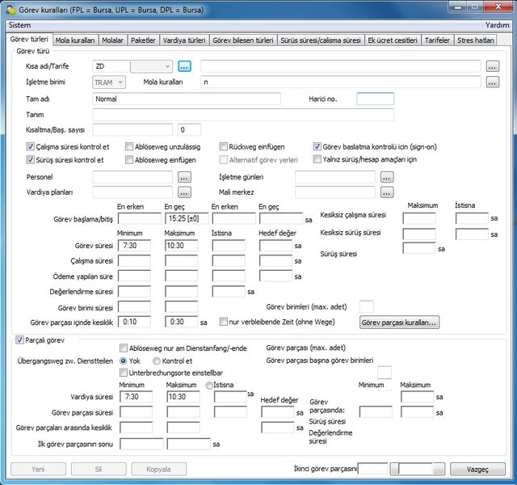Click the Yeni button
The height and width of the screenshot is (485, 517).
(38, 469)
